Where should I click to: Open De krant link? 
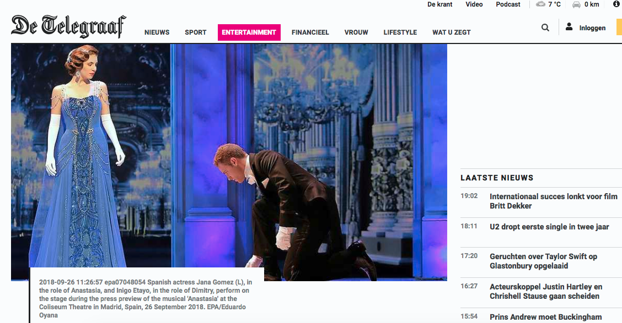(440, 4)
